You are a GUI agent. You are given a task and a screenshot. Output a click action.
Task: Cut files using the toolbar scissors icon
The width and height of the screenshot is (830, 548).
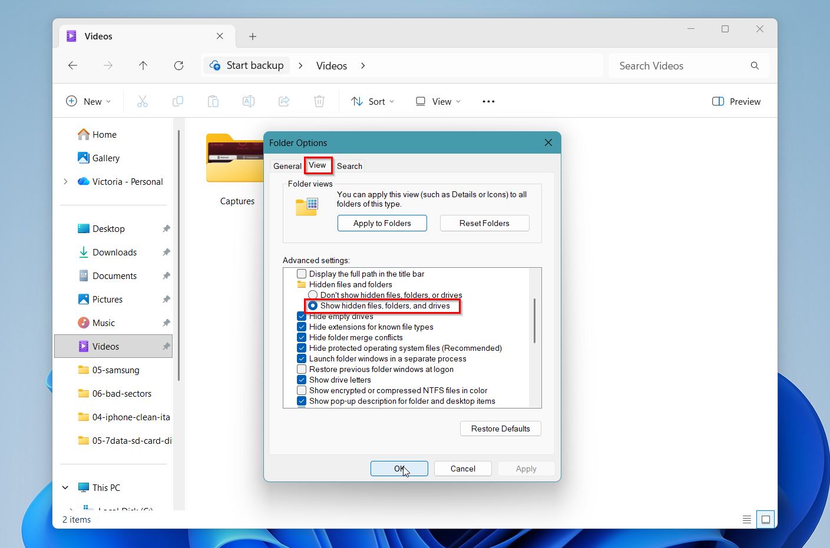[143, 101]
